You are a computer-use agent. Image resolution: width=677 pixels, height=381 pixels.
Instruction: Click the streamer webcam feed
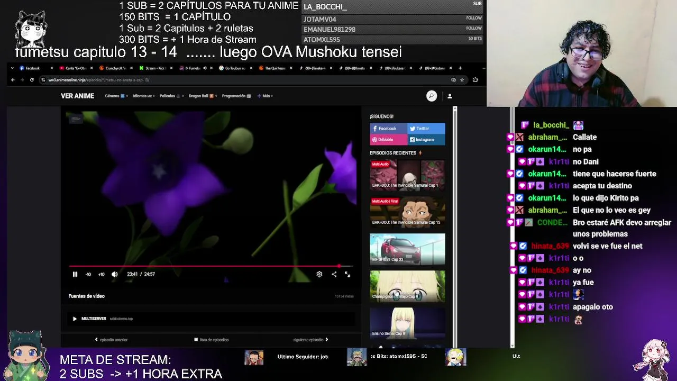[582, 53]
